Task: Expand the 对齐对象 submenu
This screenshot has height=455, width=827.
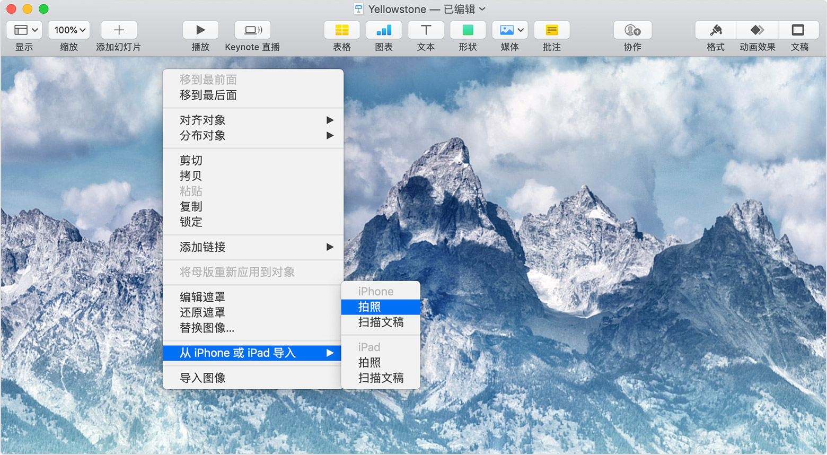Action: [203, 120]
